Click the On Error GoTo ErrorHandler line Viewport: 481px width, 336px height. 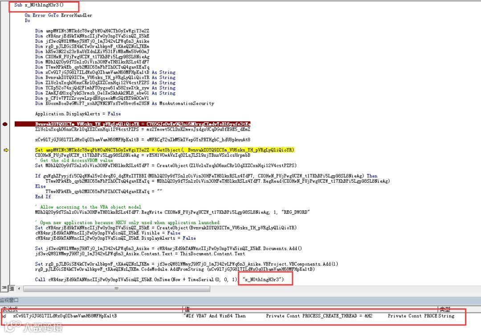point(58,15)
